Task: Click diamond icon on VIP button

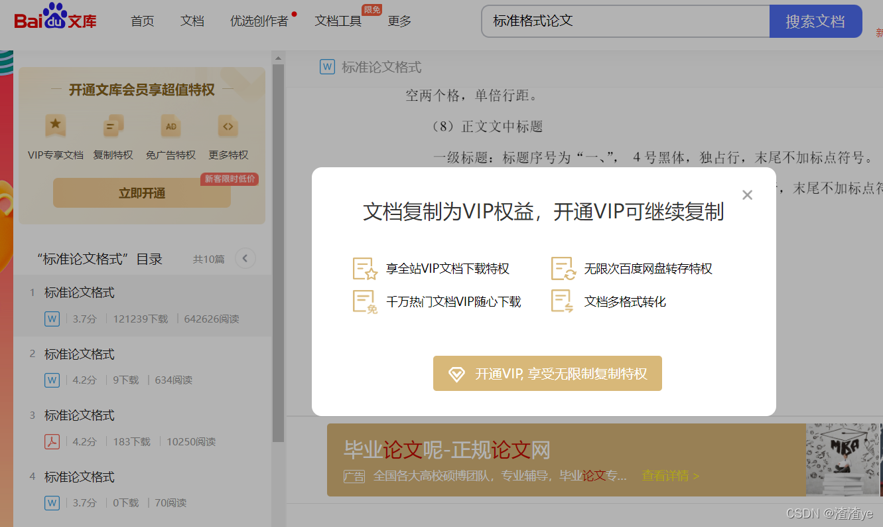Action: (x=457, y=374)
